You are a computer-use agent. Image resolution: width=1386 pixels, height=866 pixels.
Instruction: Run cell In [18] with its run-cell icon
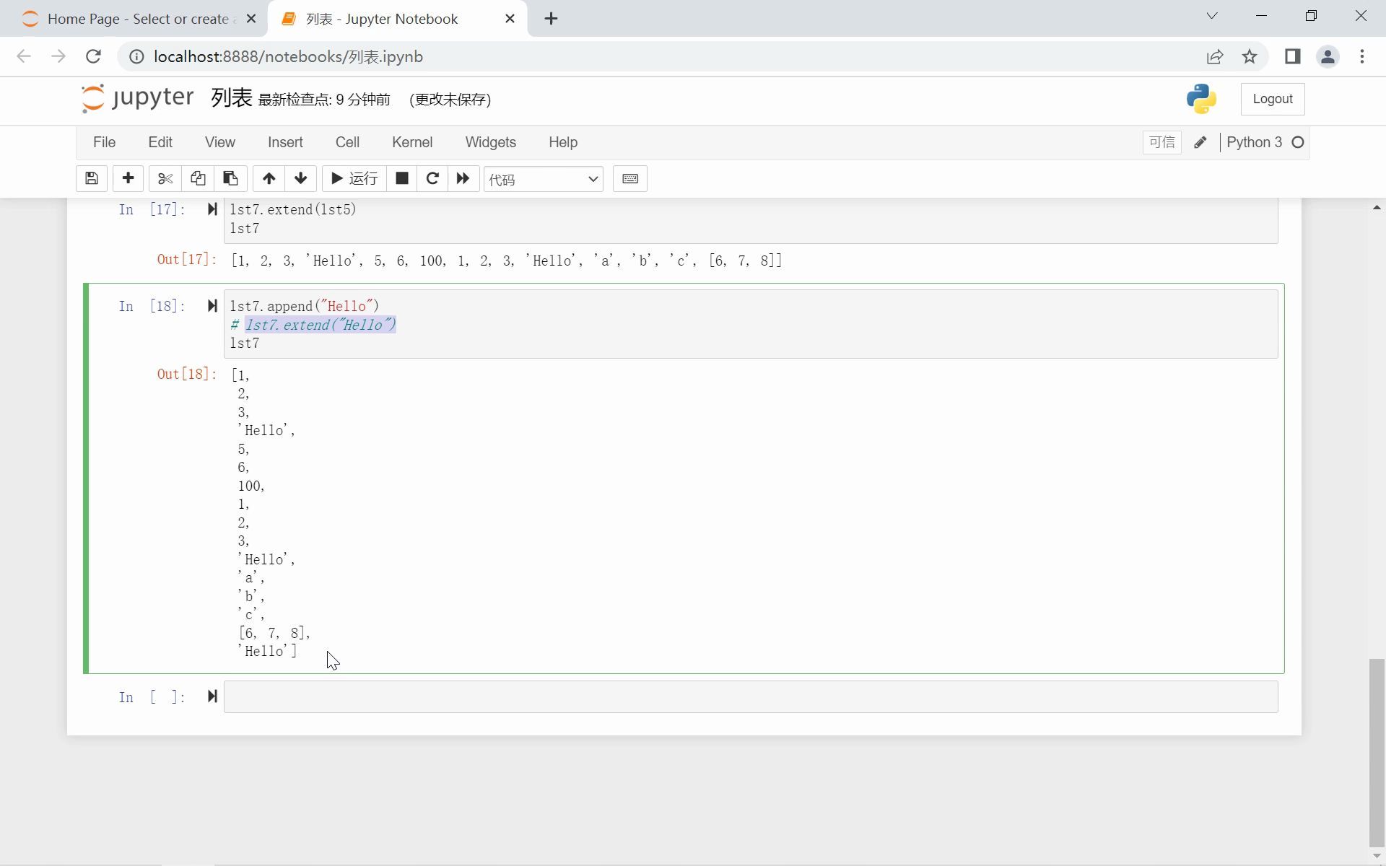(212, 306)
